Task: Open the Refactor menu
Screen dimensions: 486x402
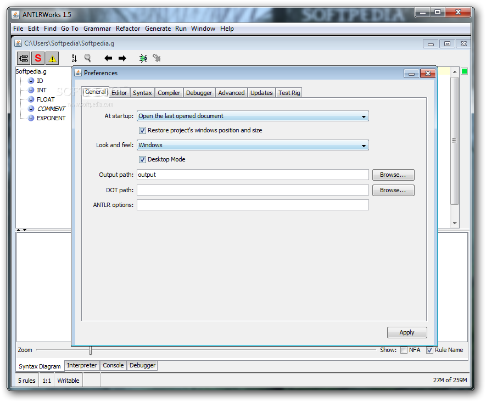Action: (x=128, y=29)
